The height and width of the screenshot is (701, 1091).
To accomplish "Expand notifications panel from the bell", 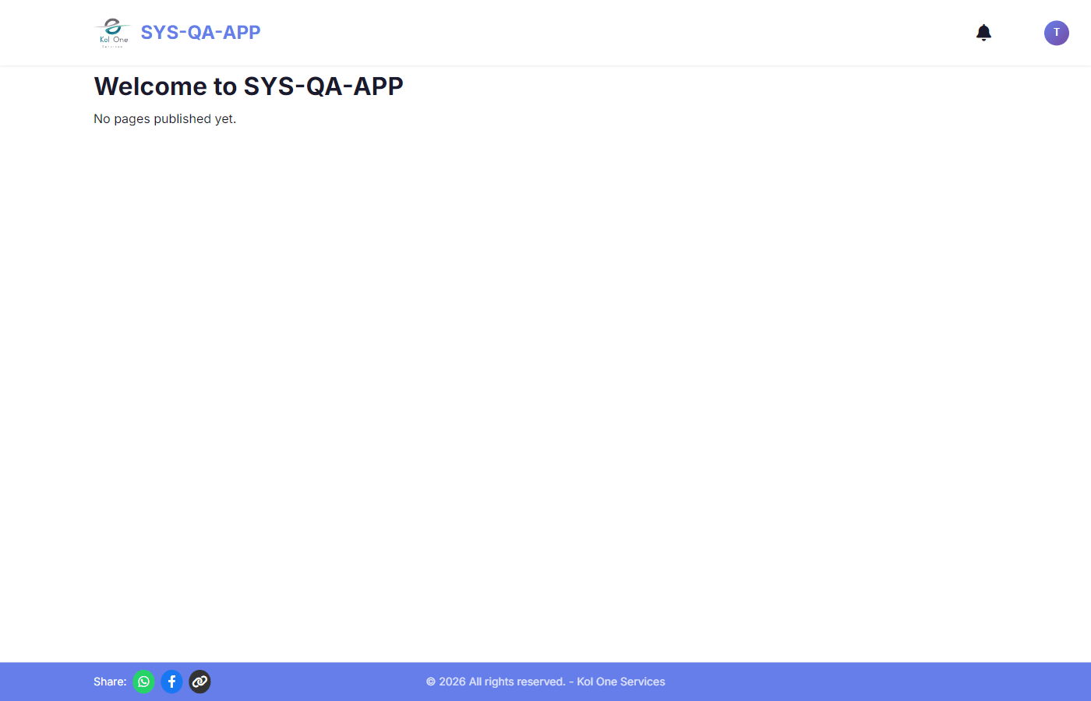I will pyautogui.click(x=983, y=33).
